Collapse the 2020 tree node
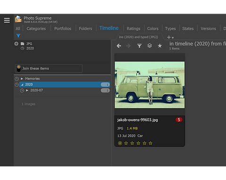Viewport: 226px width, 180px height. pyautogui.click(x=22, y=85)
